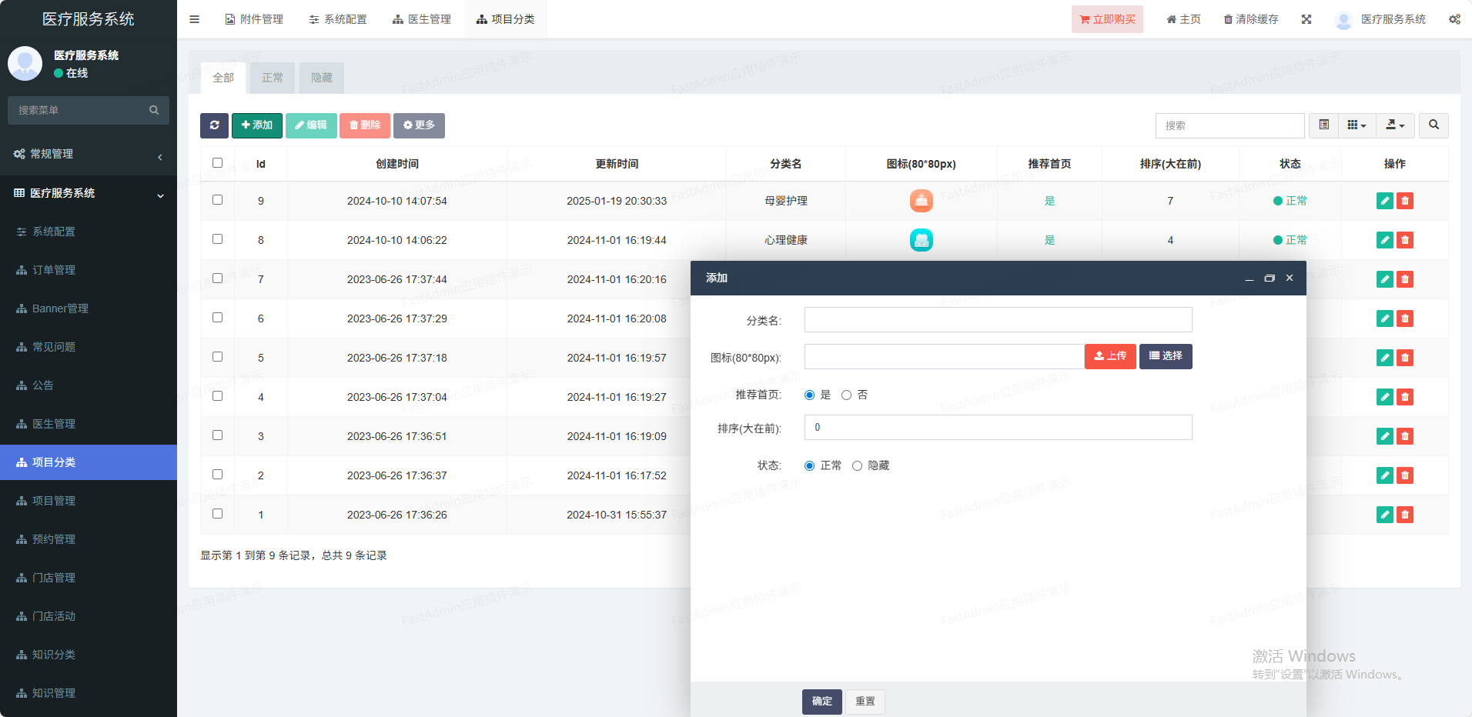Screen dimensions: 1472x717
Task: Open the export data dropdown
Action: click(1395, 125)
